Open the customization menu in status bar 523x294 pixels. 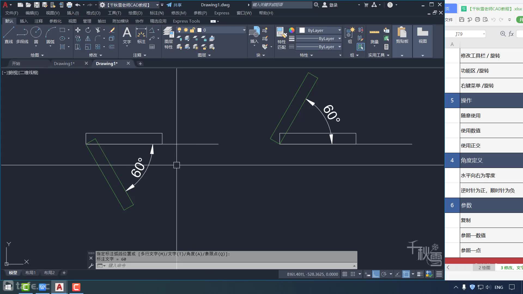tap(439, 274)
